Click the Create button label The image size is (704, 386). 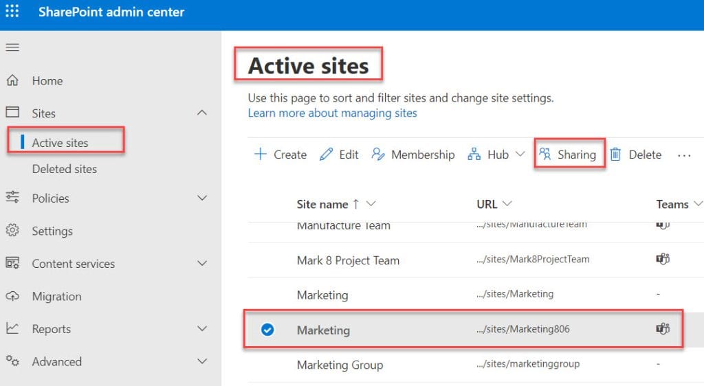(x=290, y=155)
